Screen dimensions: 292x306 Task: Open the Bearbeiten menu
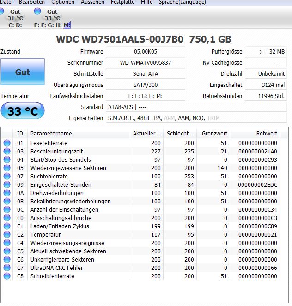click(x=32, y=2)
